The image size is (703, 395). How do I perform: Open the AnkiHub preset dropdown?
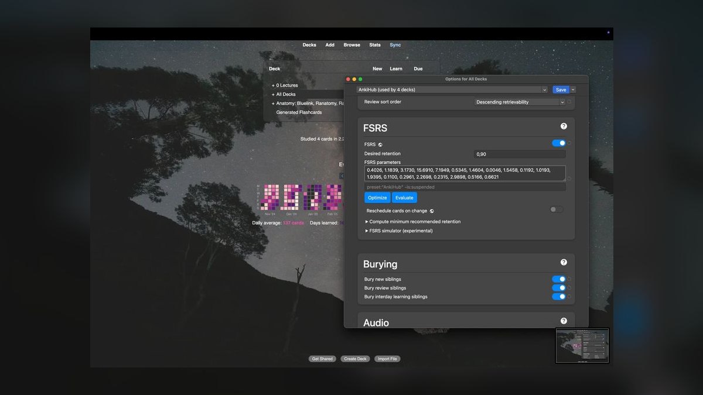tap(452, 90)
